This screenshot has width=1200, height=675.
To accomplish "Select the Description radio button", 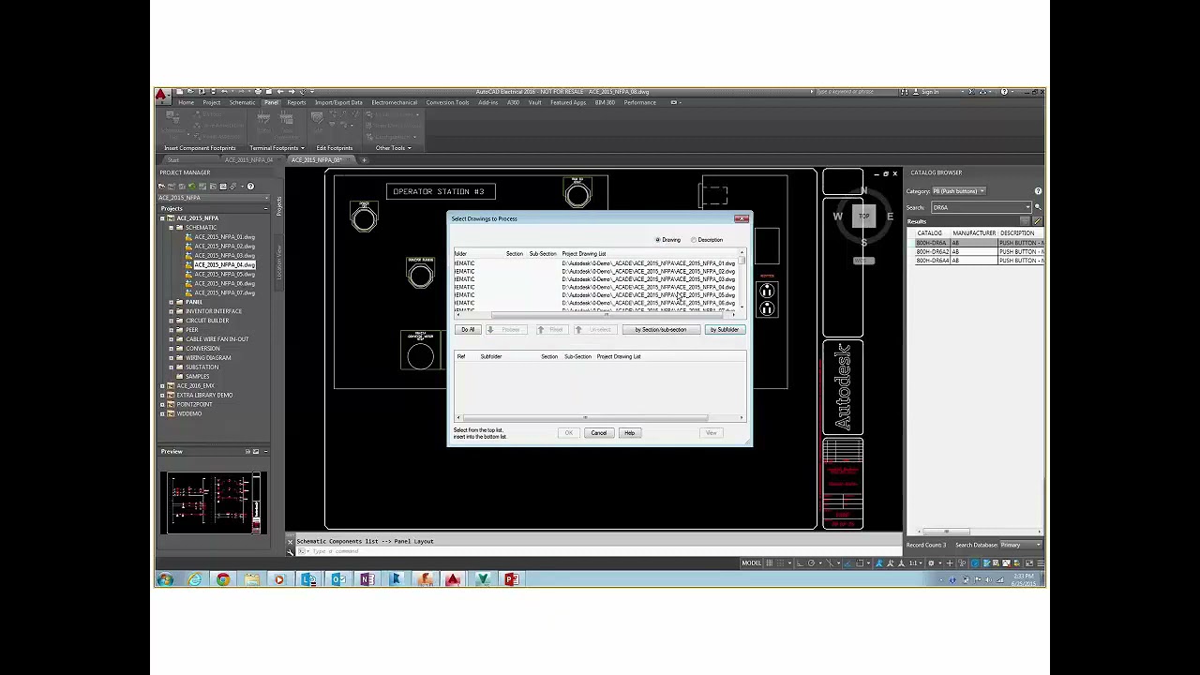I will point(694,240).
